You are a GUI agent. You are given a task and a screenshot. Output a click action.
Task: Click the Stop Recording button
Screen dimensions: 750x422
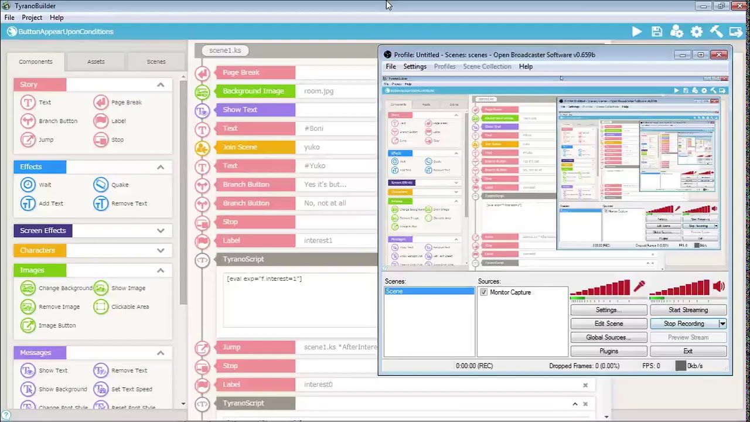684,324
